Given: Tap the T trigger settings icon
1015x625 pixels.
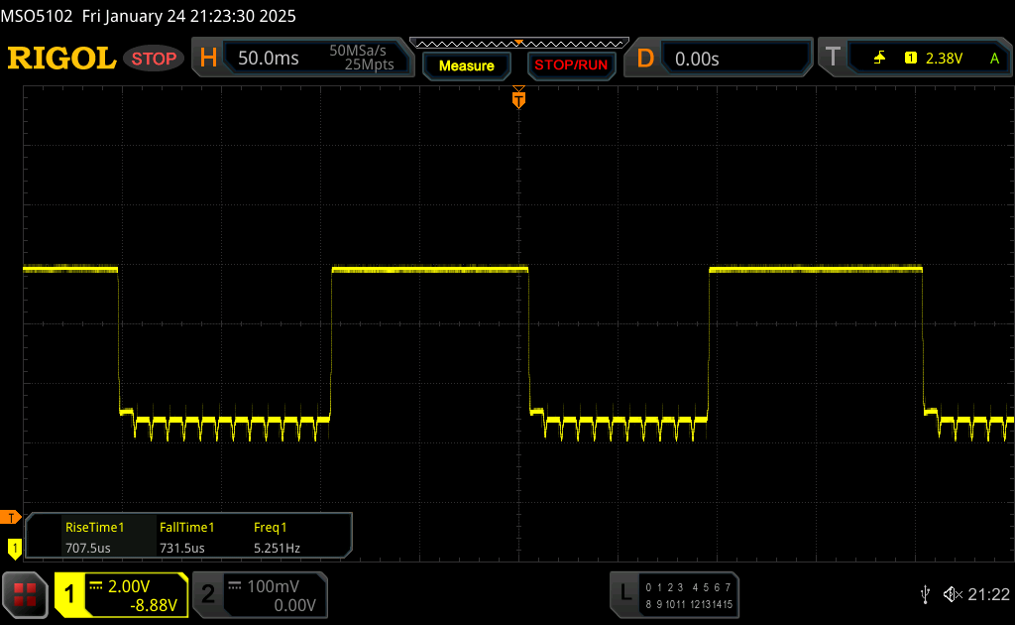Looking at the screenshot, I should (833, 59).
